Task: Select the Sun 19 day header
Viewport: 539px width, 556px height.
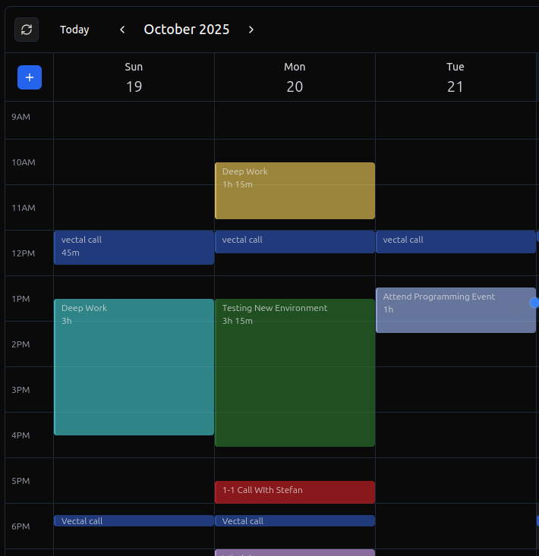Action: click(134, 77)
